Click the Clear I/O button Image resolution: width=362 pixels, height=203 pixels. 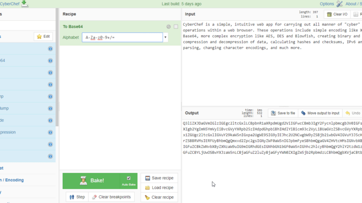click(337, 14)
